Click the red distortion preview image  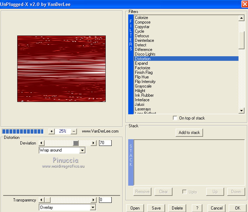pyautogui.click(x=61, y=69)
